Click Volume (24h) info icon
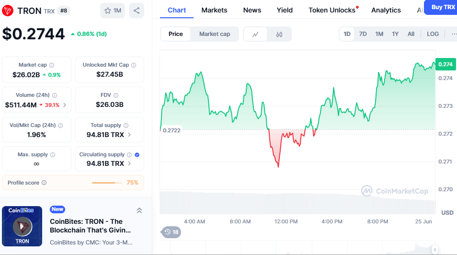Image resolution: width=457 pixels, height=255 pixels. (x=55, y=95)
